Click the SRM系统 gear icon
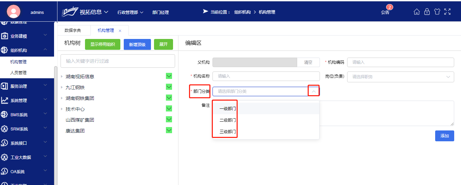The width and height of the screenshot is (461, 185). pos(4,129)
